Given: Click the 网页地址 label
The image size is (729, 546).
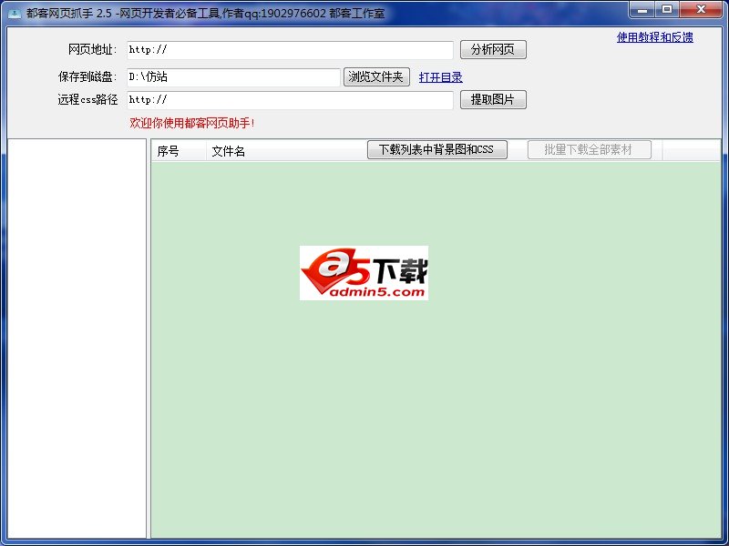Looking at the screenshot, I should [x=93, y=50].
